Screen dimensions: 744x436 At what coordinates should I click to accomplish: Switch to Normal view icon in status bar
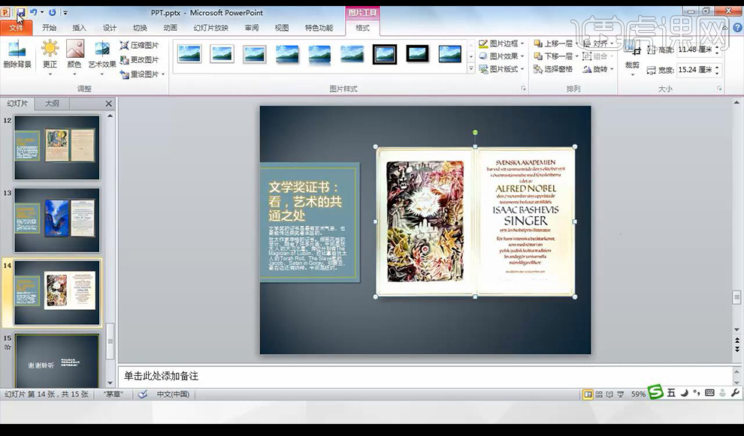(x=588, y=394)
